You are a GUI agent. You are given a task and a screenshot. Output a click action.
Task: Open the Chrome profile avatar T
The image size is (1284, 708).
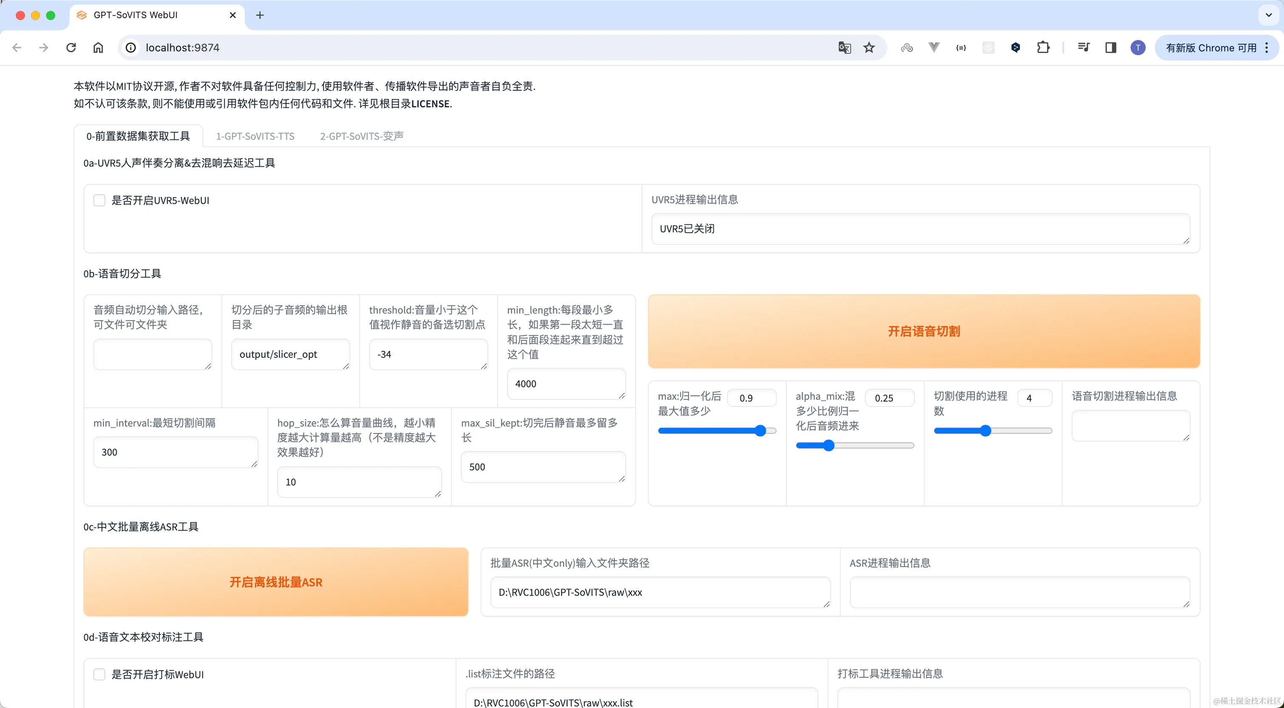tap(1138, 48)
